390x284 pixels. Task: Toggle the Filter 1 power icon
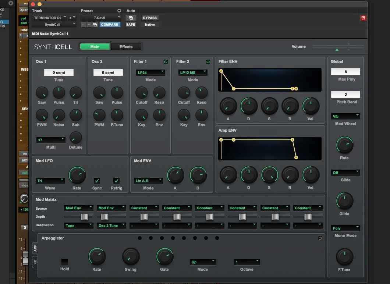pos(166,62)
